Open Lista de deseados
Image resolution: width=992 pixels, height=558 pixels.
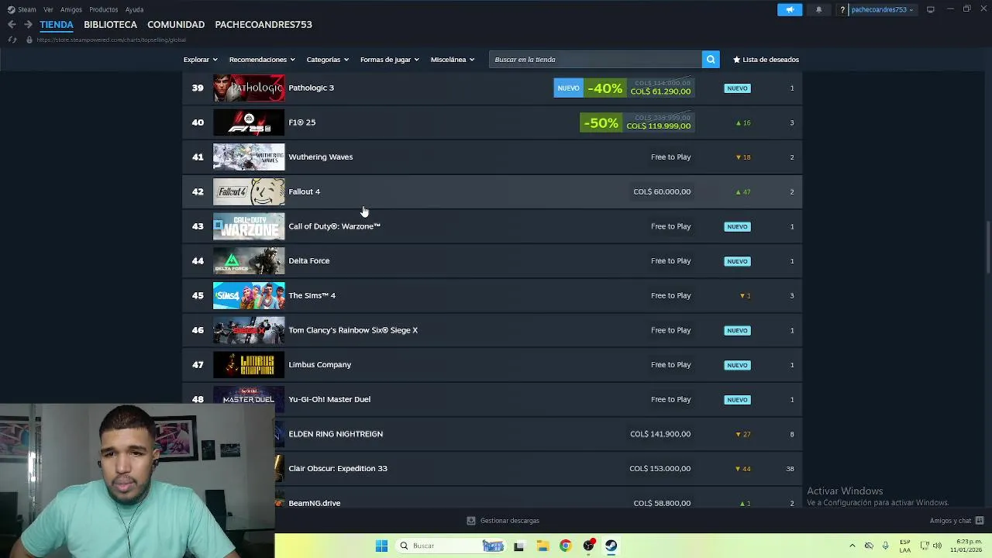(x=766, y=60)
